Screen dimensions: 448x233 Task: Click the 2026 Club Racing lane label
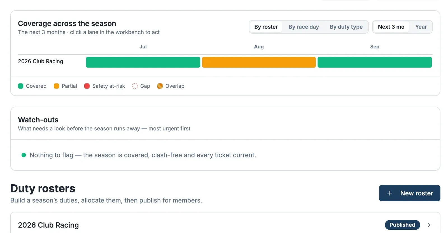coord(41,61)
